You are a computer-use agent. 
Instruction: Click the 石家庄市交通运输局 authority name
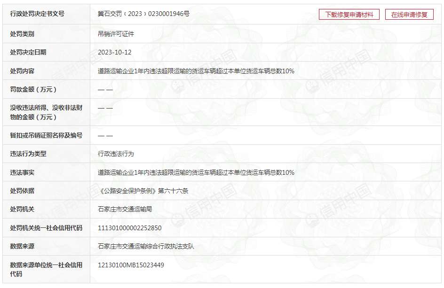125,209
